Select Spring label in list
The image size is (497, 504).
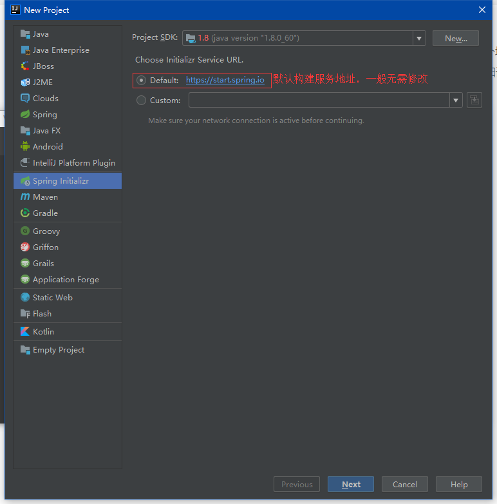(x=45, y=115)
